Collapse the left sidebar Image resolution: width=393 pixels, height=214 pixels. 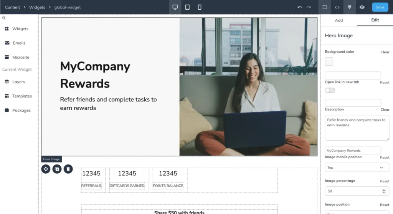(4, 18)
